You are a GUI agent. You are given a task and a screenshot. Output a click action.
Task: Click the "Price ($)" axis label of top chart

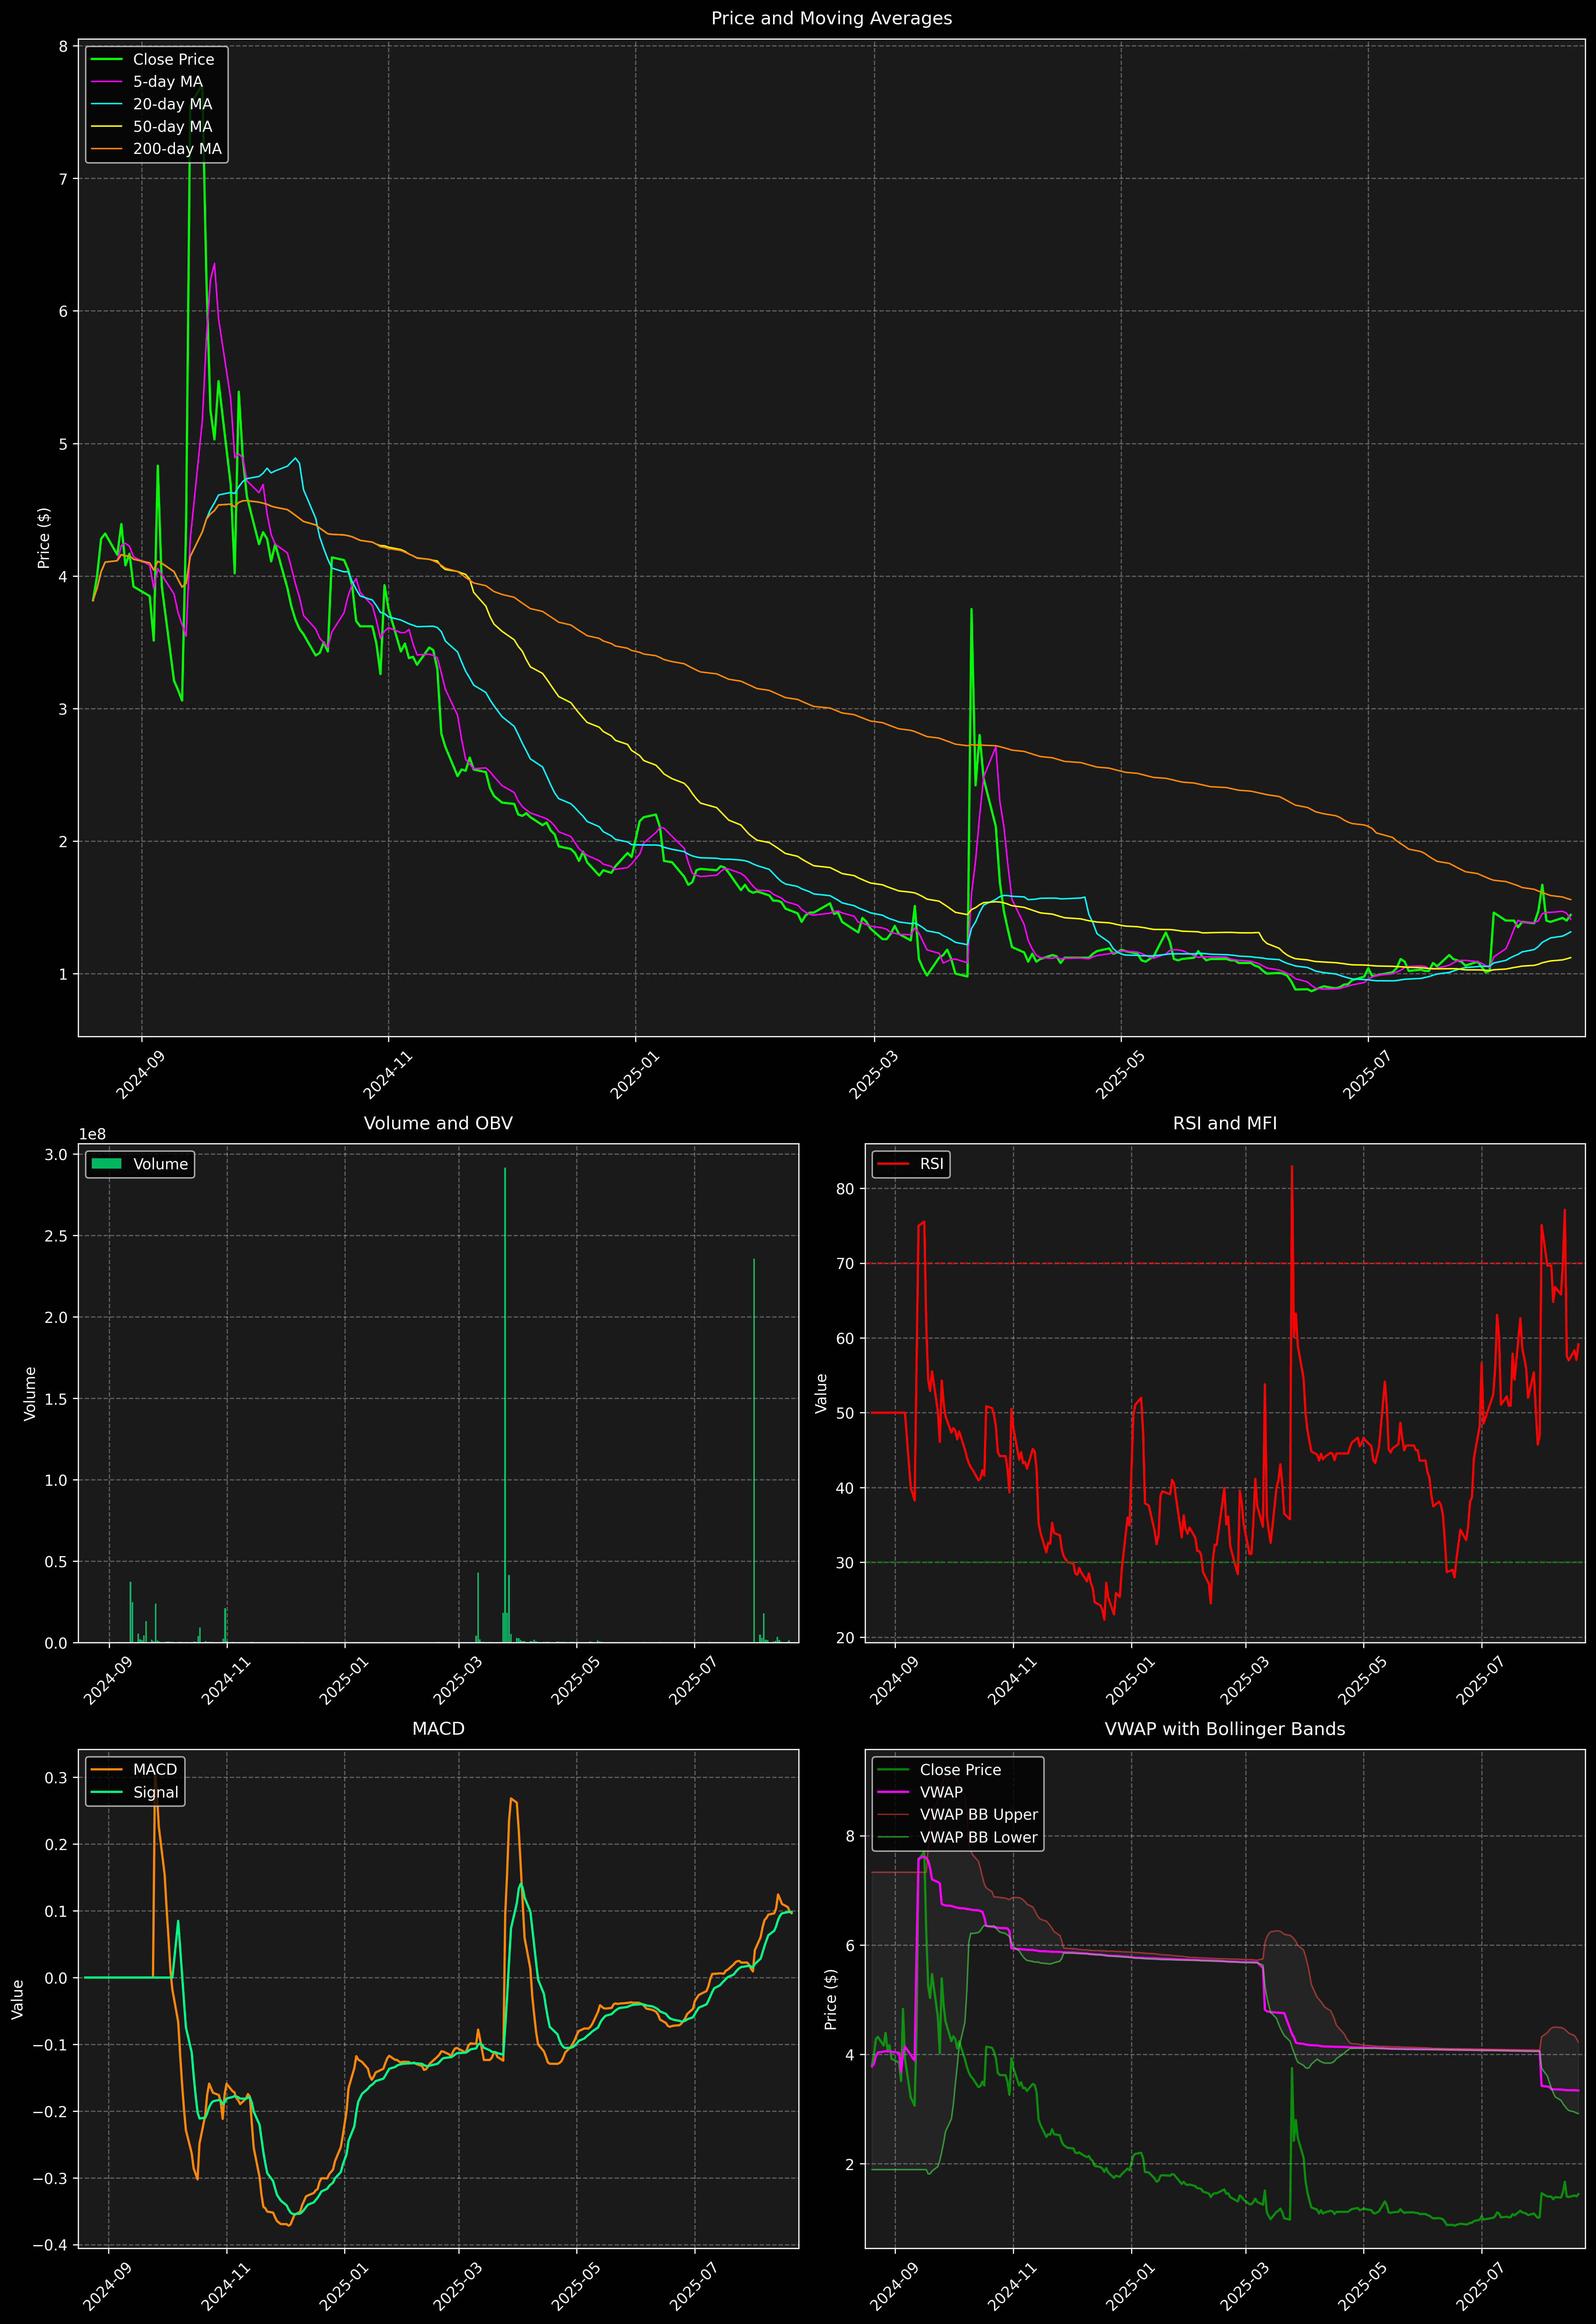(44, 538)
